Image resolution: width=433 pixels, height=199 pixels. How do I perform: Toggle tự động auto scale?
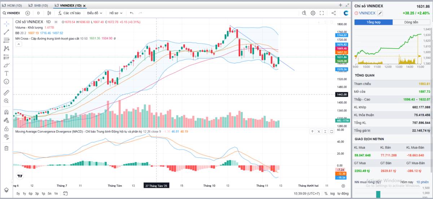tap(343, 194)
